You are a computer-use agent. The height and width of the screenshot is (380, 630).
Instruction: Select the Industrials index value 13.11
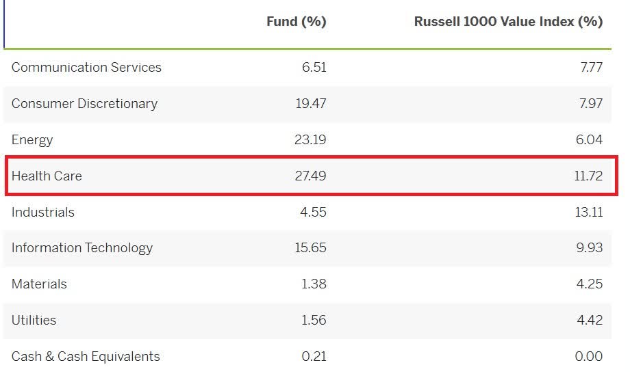point(588,212)
